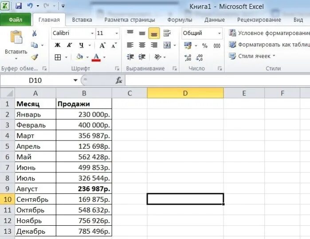
Task: Select row 10 header
Action: point(8,199)
